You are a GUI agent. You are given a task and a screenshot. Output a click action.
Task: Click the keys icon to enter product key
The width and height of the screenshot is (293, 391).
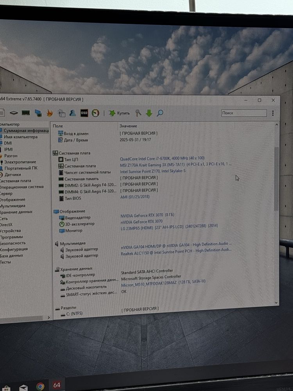pos(138,113)
